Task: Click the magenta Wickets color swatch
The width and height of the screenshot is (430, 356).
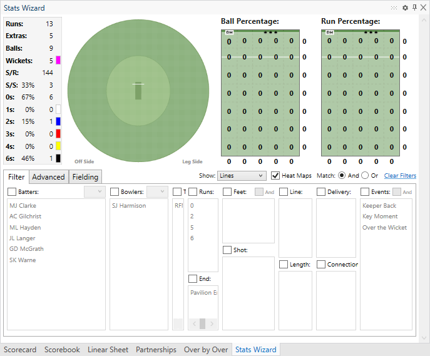Action: pyautogui.click(x=58, y=61)
